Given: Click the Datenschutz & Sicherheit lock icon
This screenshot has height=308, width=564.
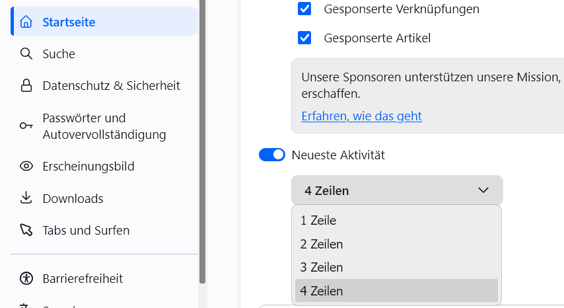Looking at the screenshot, I should click(x=26, y=86).
